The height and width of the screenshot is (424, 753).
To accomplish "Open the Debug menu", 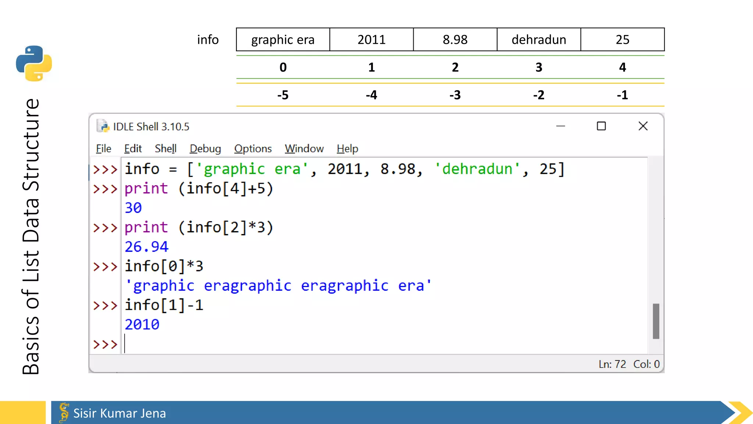I will (205, 149).
